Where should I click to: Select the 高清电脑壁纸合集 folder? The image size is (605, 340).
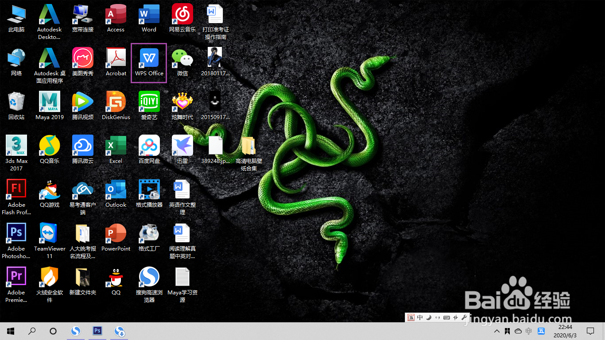coord(249,154)
